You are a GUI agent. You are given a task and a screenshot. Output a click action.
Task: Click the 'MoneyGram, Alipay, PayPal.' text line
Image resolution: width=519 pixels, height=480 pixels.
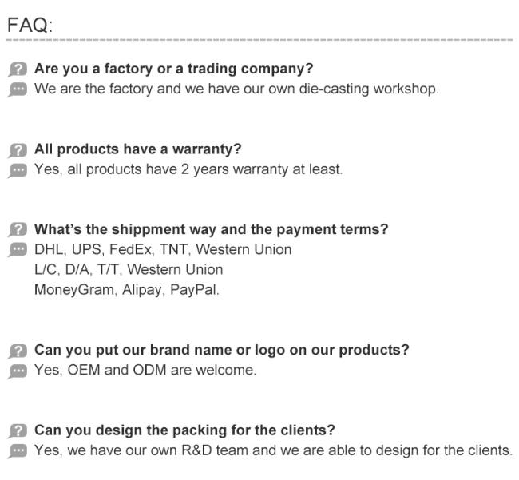[127, 290]
